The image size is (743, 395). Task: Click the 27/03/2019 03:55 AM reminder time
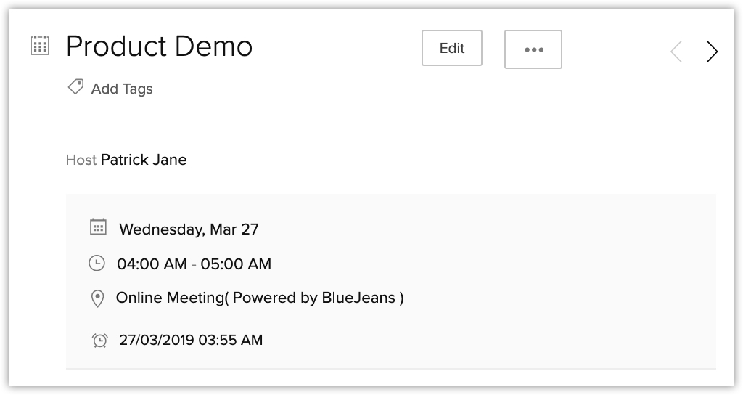point(191,340)
